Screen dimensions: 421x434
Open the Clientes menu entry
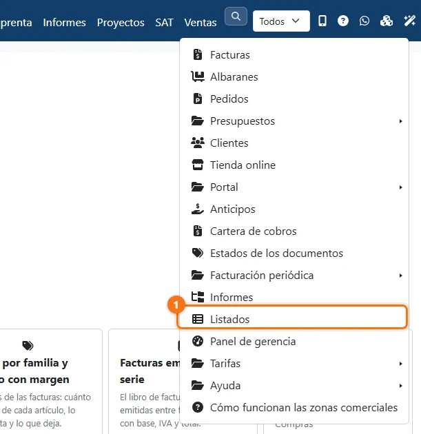(294, 143)
